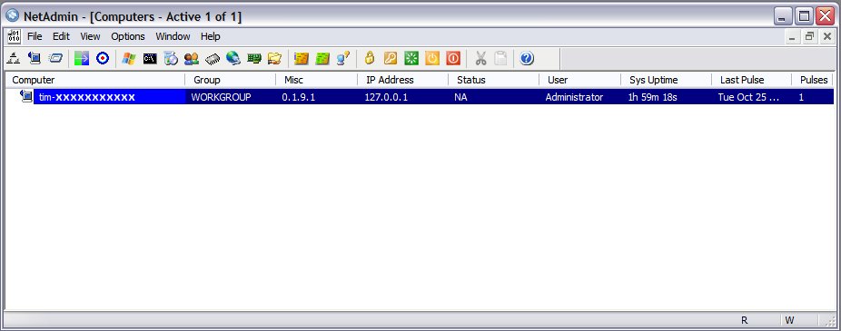Open the View menu
This screenshot has width=841, height=331.
90,36
